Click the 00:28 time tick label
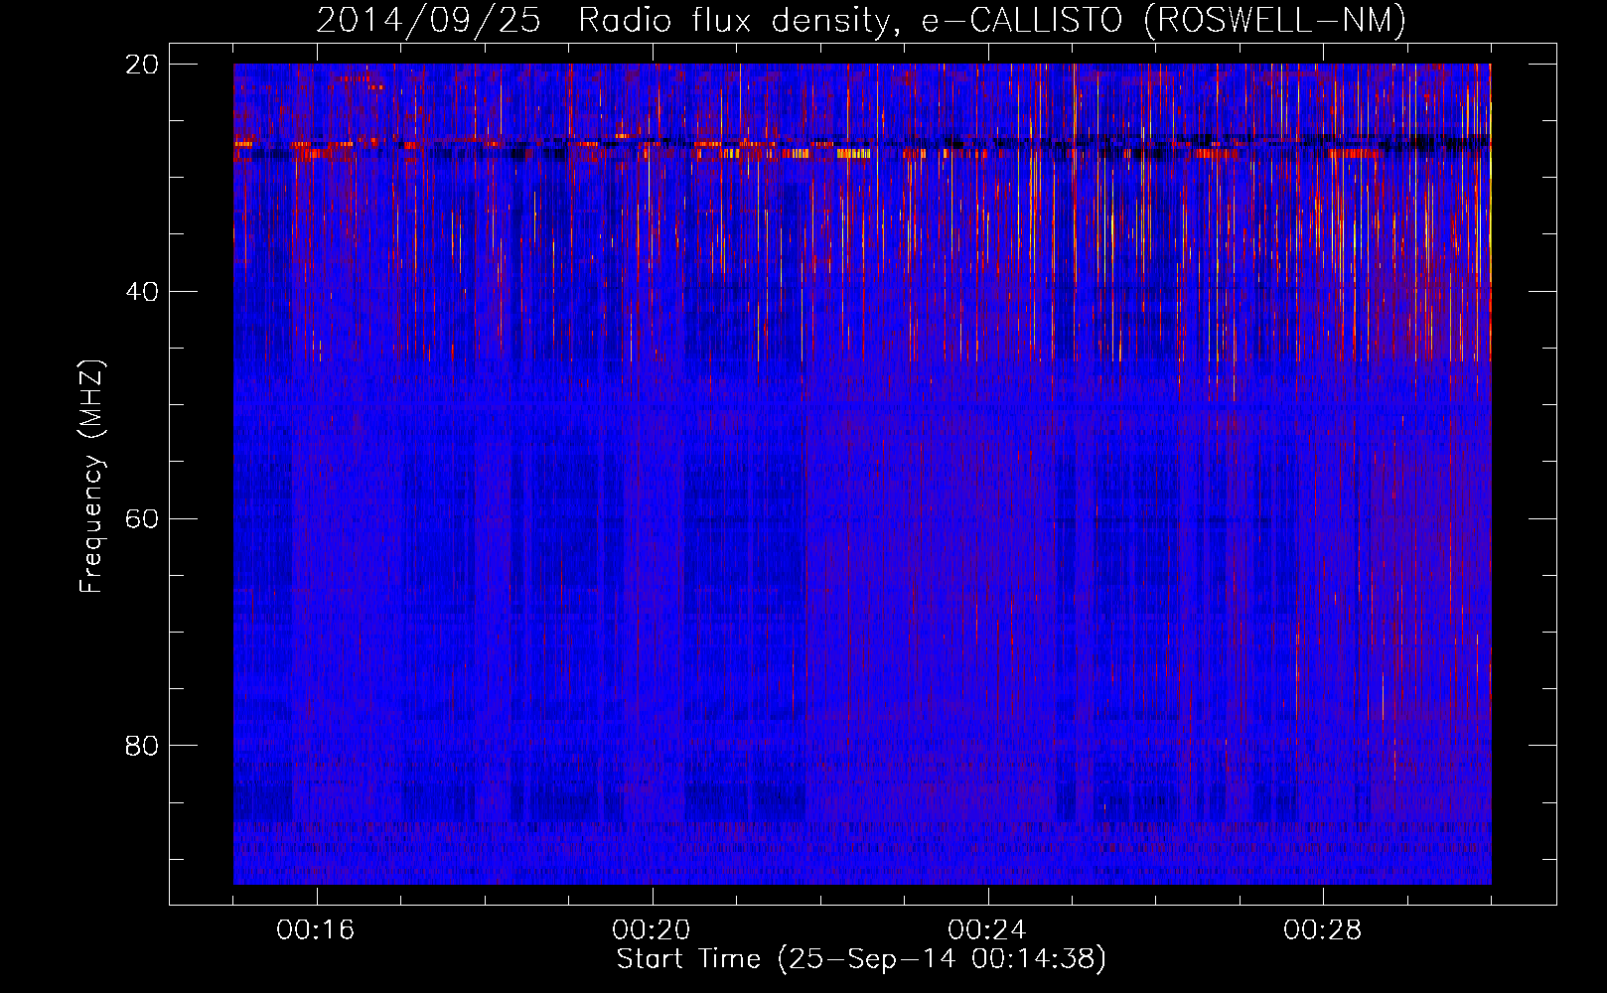 1323,930
